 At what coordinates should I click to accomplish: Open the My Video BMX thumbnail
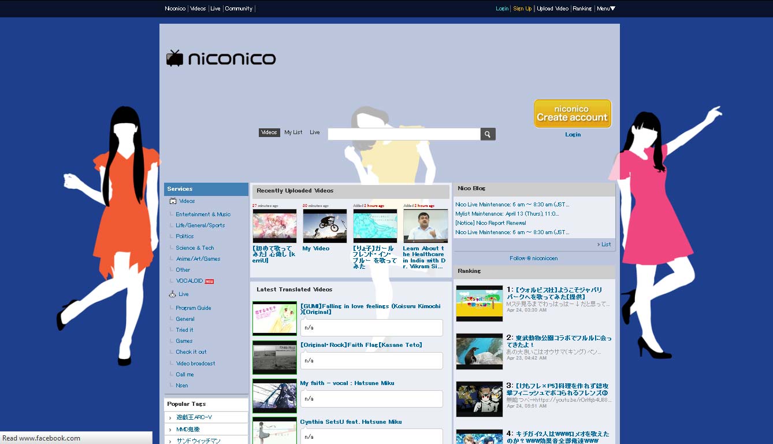click(x=325, y=226)
